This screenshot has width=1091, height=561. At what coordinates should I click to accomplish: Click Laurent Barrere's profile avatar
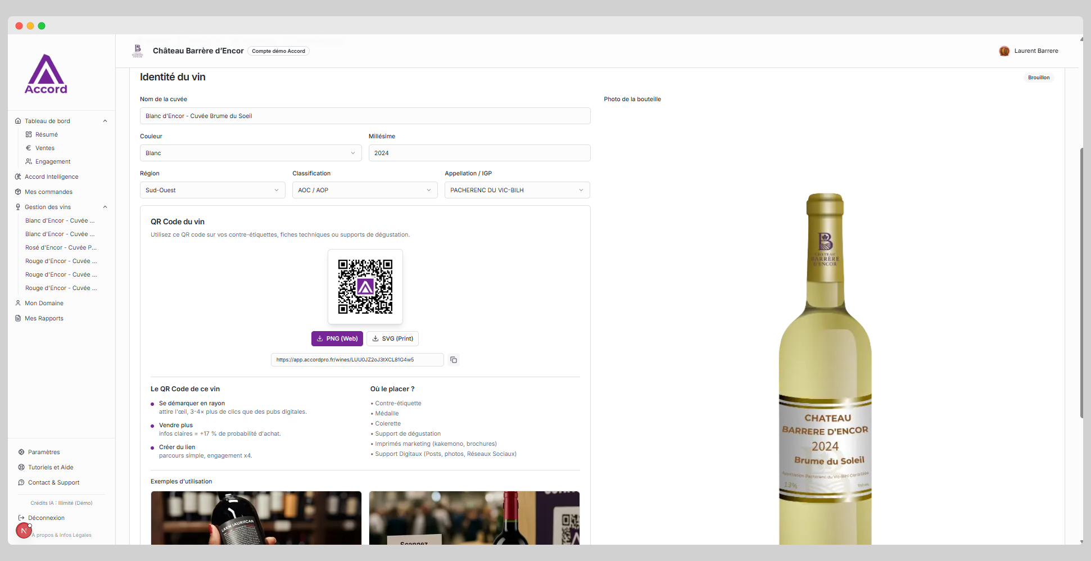point(1004,51)
